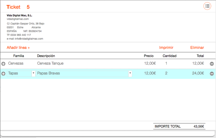The width and height of the screenshot is (216, 138).
Task: Click the Cerveza Tanque description cell
Action: [50, 63]
